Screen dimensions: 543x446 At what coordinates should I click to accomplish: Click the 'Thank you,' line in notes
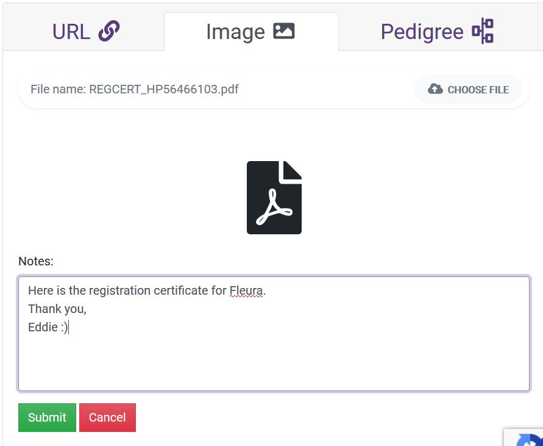(57, 309)
